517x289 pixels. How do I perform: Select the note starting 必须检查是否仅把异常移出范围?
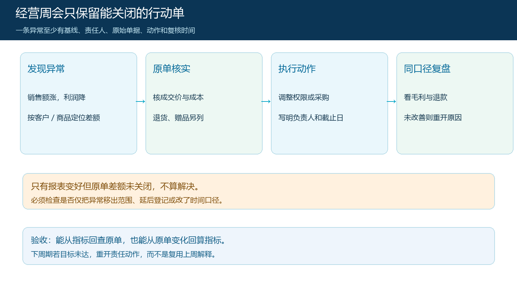pos(128,200)
